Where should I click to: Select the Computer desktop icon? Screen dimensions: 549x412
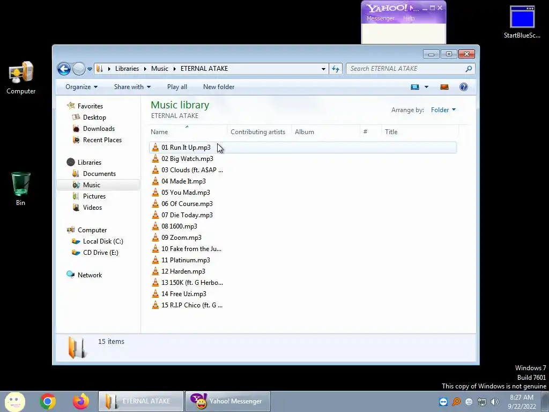[x=21, y=78]
